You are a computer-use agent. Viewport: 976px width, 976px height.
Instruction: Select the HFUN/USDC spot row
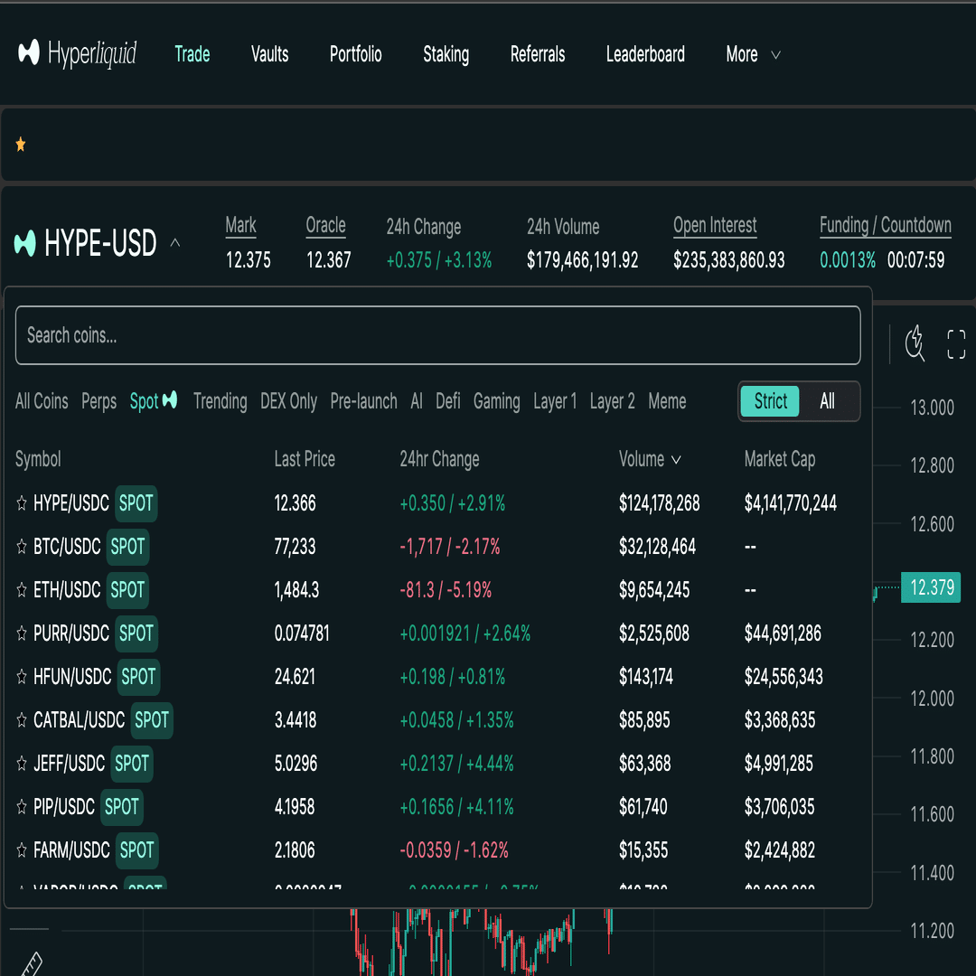click(437, 677)
